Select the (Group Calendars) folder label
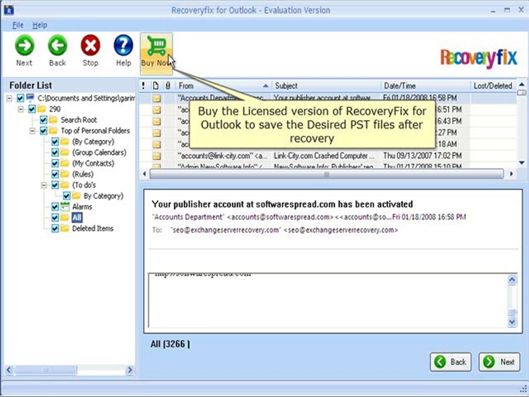This screenshot has height=397, width=529. tap(99, 153)
